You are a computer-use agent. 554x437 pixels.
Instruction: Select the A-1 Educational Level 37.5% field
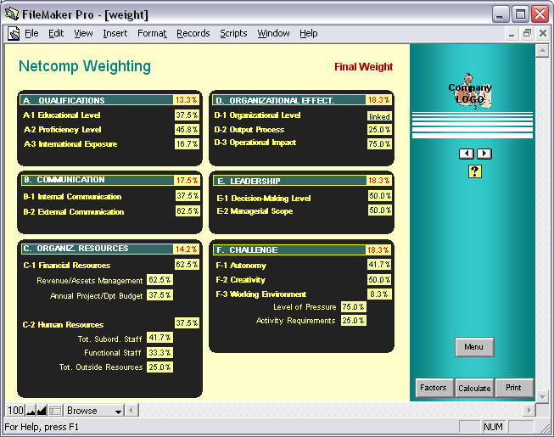(187, 115)
